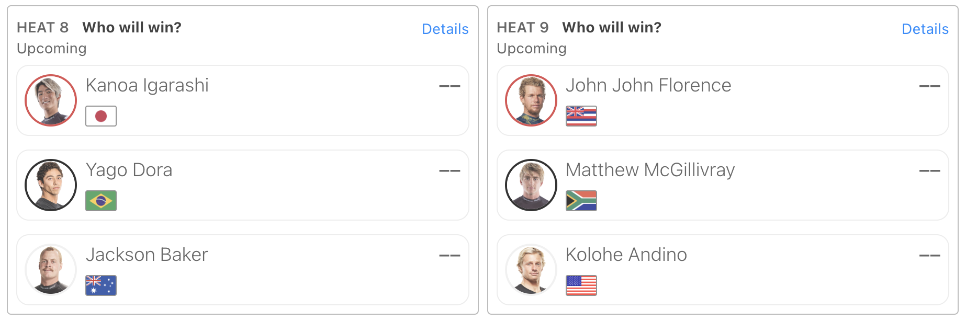
Task: Click the Hawaii flag icon
Action: pyautogui.click(x=581, y=116)
